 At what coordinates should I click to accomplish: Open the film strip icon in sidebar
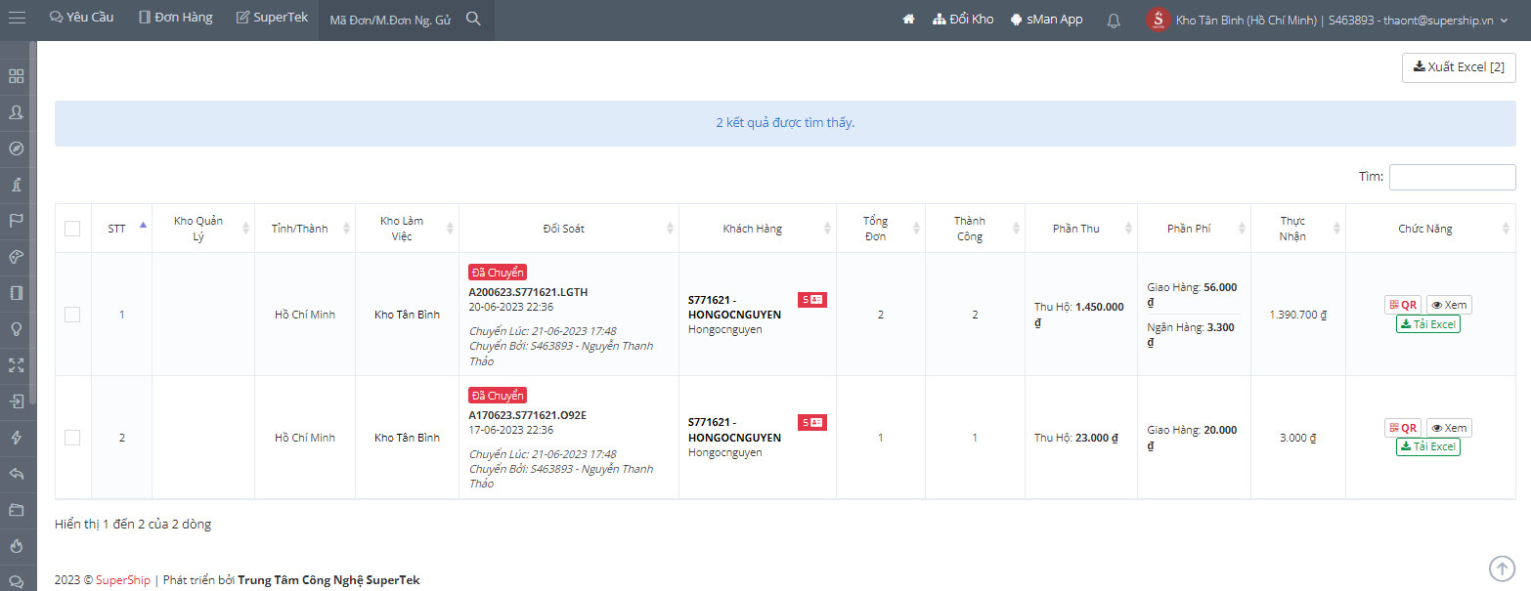pyautogui.click(x=17, y=293)
